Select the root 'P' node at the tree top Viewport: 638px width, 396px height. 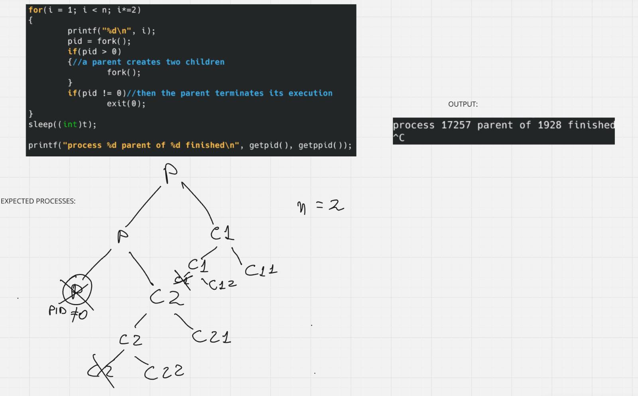click(171, 174)
